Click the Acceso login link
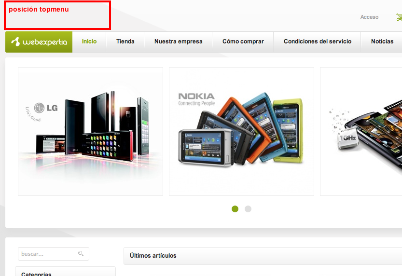The height and width of the screenshot is (276, 402). (x=369, y=17)
